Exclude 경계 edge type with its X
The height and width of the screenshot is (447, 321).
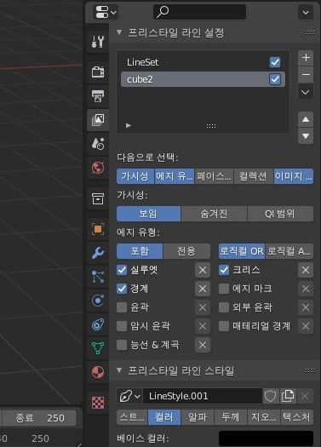[203, 289]
